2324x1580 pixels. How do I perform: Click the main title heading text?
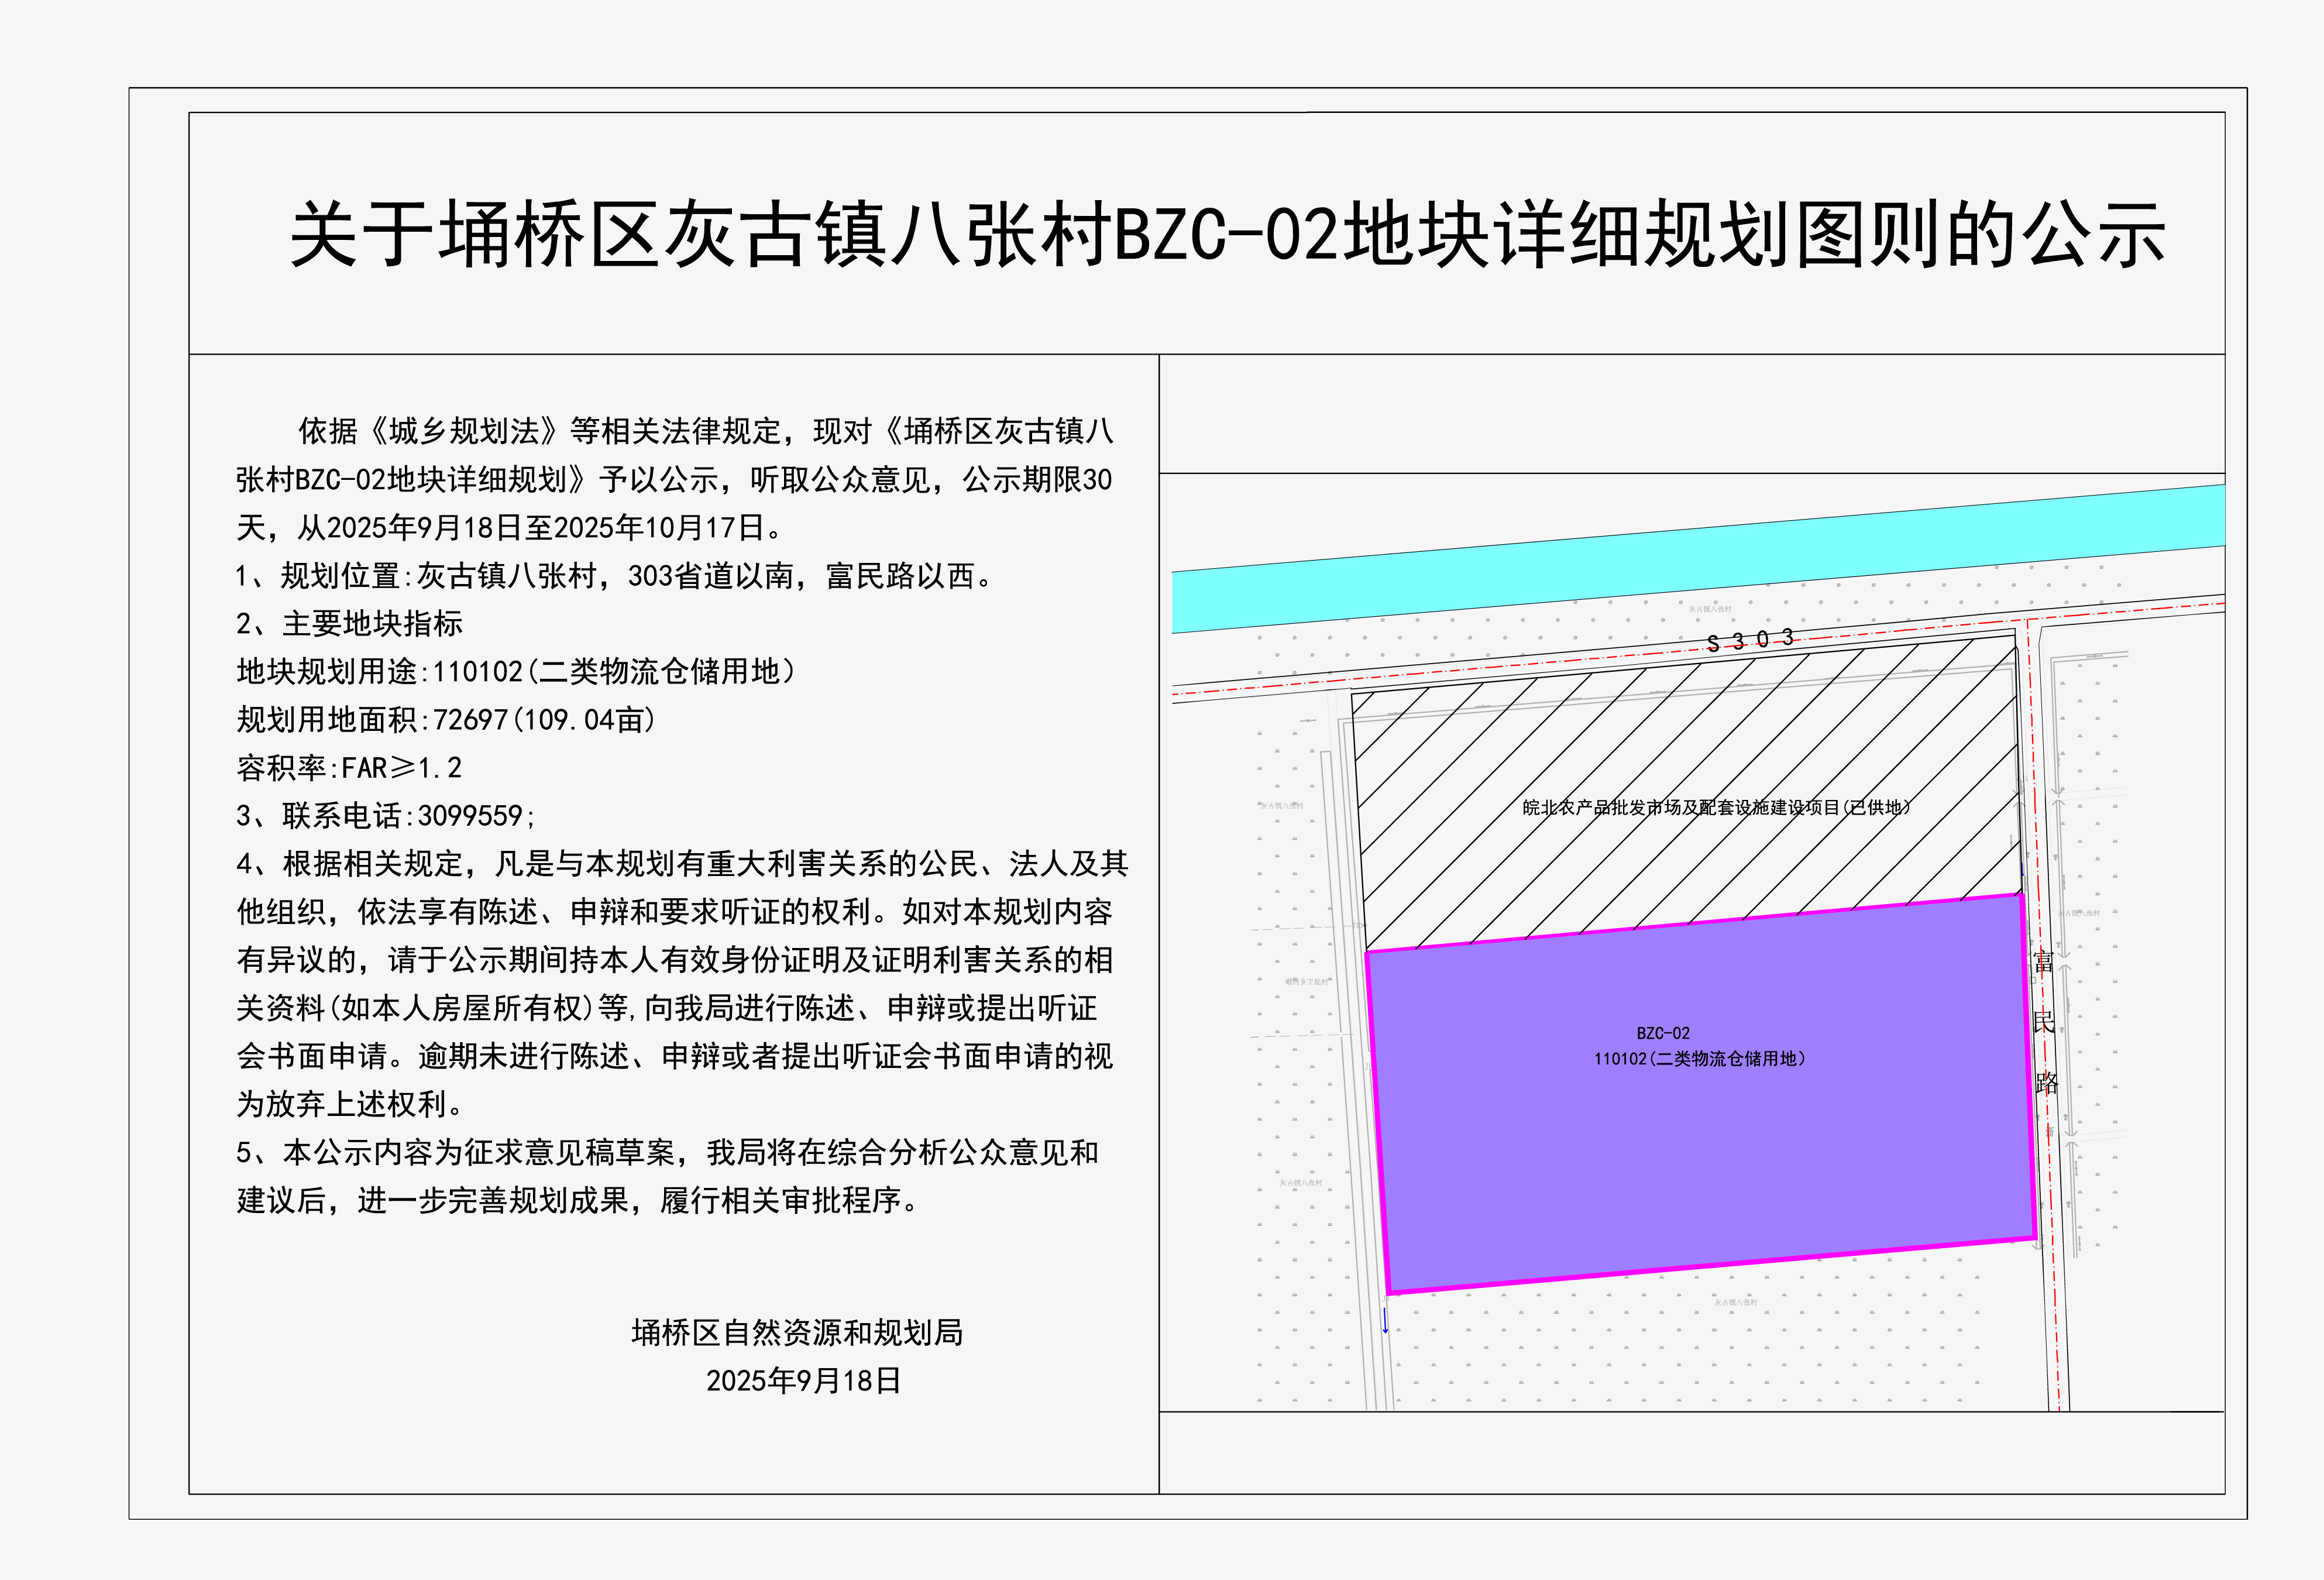point(1227,235)
